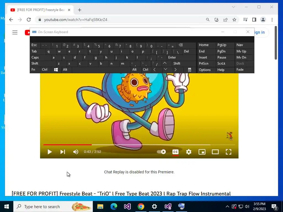Open Chrome three-dot menu
The height and width of the screenshot is (212, 283).
coord(272,20)
